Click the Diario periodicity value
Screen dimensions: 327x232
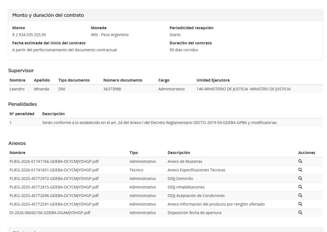point(175,35)
